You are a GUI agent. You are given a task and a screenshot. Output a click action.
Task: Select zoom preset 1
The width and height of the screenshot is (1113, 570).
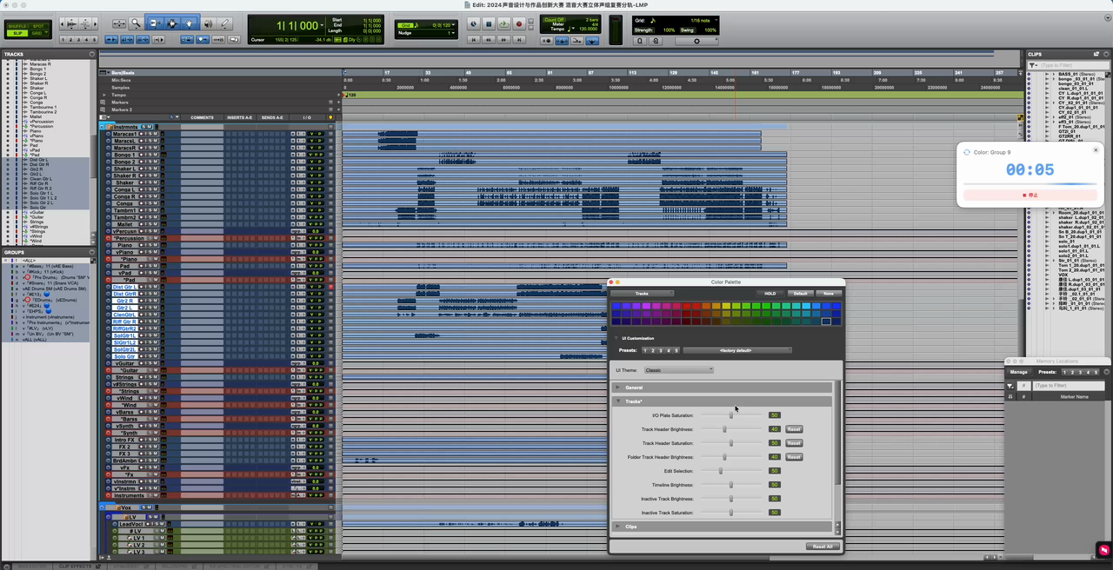tap(63, 40)
